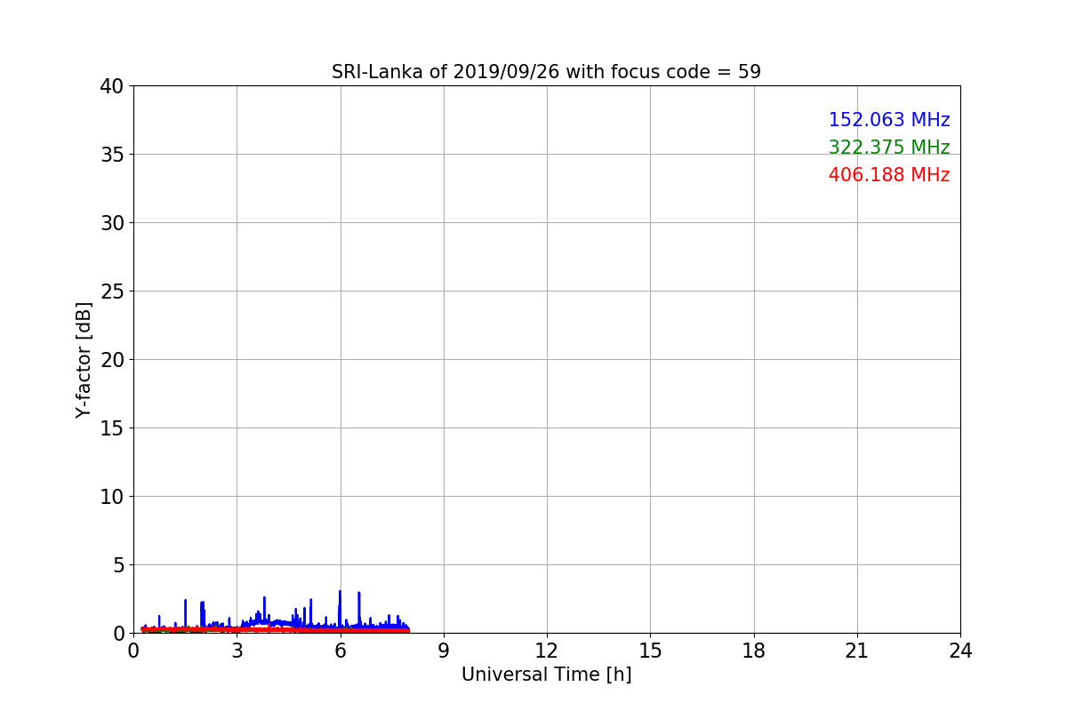Click the y-axis tick label 25
This screenshot has width=1067, height=711.
tap(112, 292)
